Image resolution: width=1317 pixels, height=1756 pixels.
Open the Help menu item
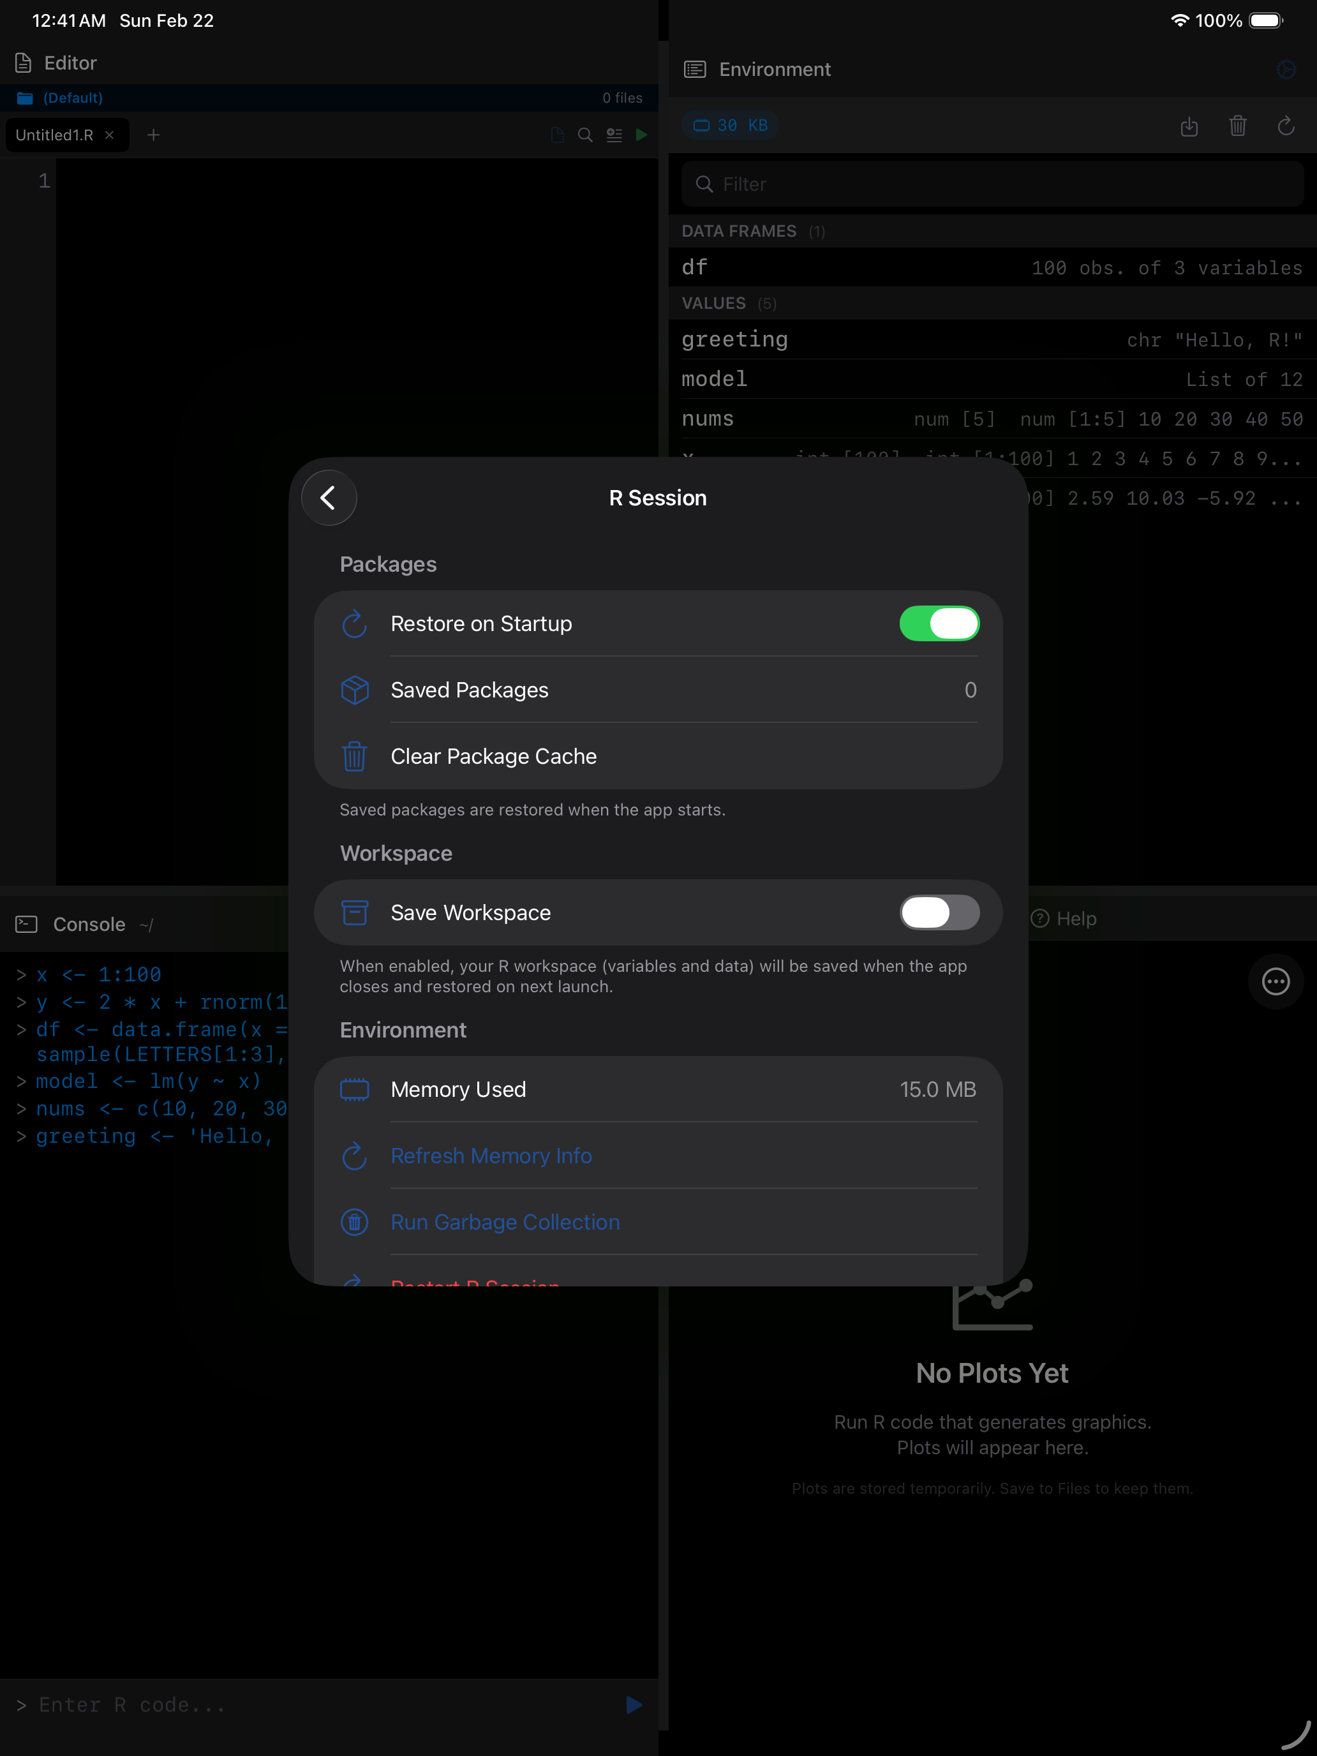pyautogui.click(x=1063, y=918)
